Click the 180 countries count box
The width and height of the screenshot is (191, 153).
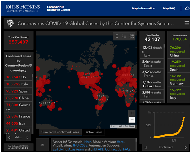(42, 145)
